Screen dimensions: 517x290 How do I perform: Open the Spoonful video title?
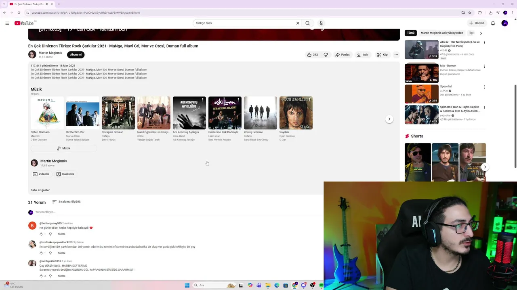(446, 87)
